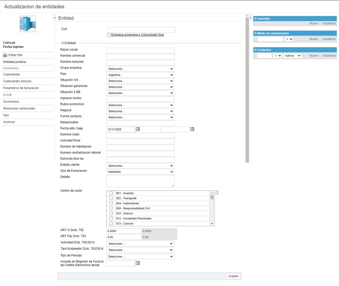339x286 pixels.
Task: Open the Activos filter dropdown in Contactos
Action: pyautogui.click(x=292, y=56)
